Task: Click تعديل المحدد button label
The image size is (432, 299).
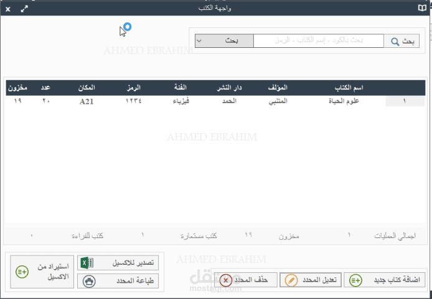Action: [319, 280]
